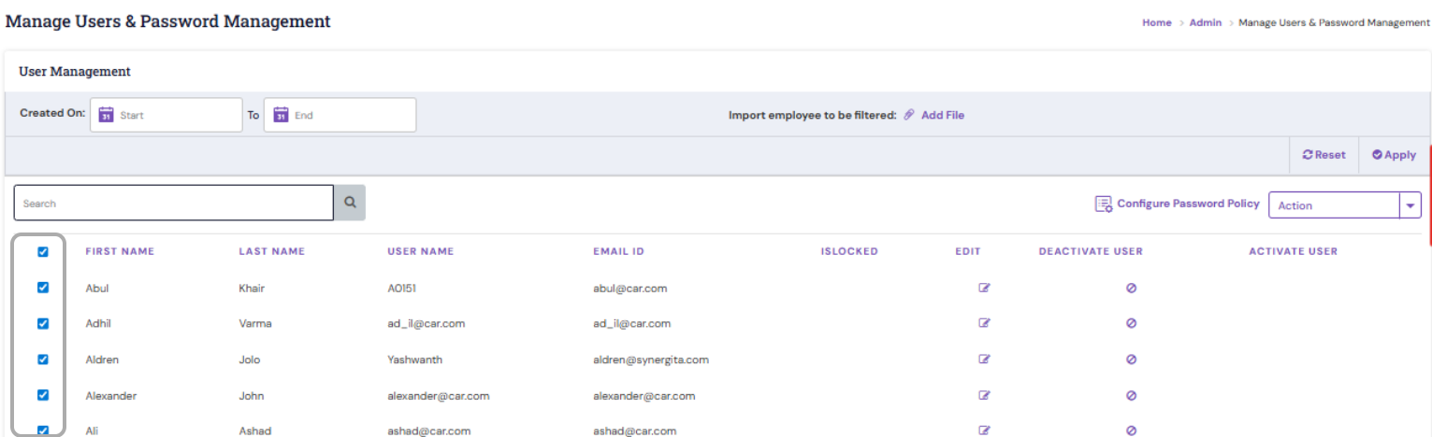Screen dimensions: 1432x437
Task: Uncheck the checkbox for Adhil
Action: [x=43, y=323]
